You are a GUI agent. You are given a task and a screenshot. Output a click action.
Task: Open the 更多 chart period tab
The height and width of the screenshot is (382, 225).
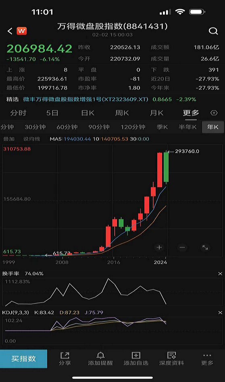[x=191, y=113]
